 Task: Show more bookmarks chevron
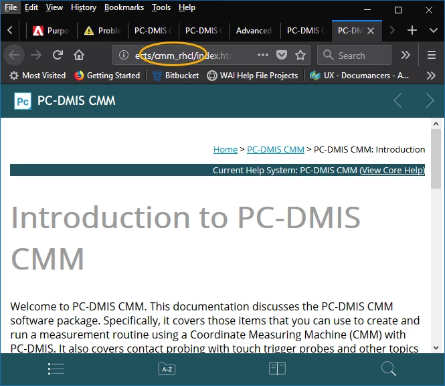click(x=431, y=76)
